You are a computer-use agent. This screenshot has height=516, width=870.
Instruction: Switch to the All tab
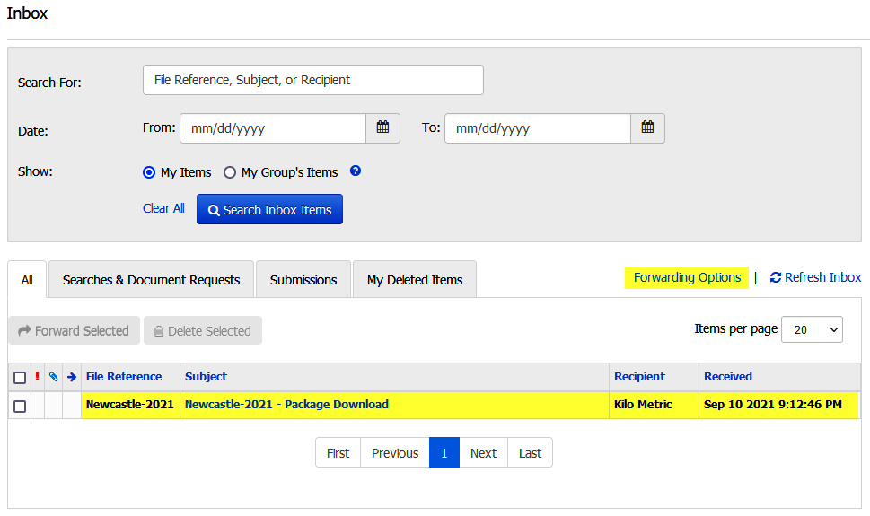(x=27, y=280)
